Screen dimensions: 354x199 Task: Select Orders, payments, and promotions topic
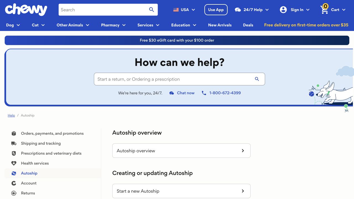coord(52,133)
